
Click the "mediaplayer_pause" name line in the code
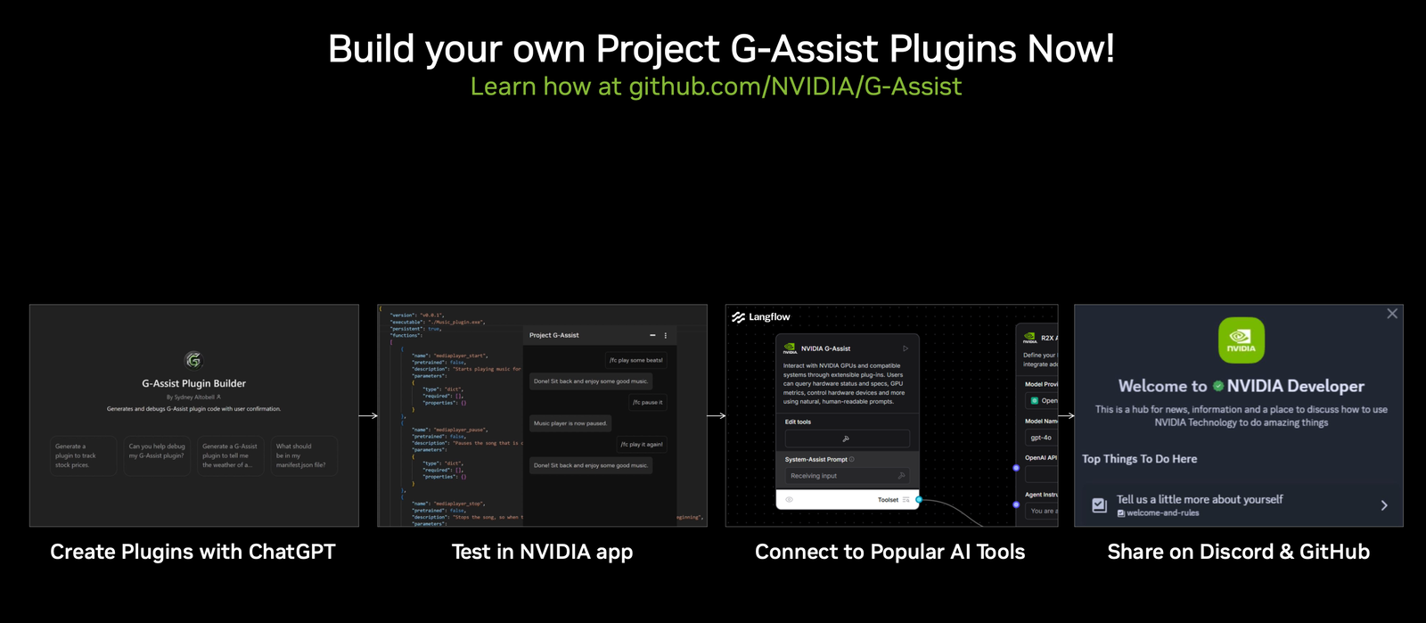point(448,430)
